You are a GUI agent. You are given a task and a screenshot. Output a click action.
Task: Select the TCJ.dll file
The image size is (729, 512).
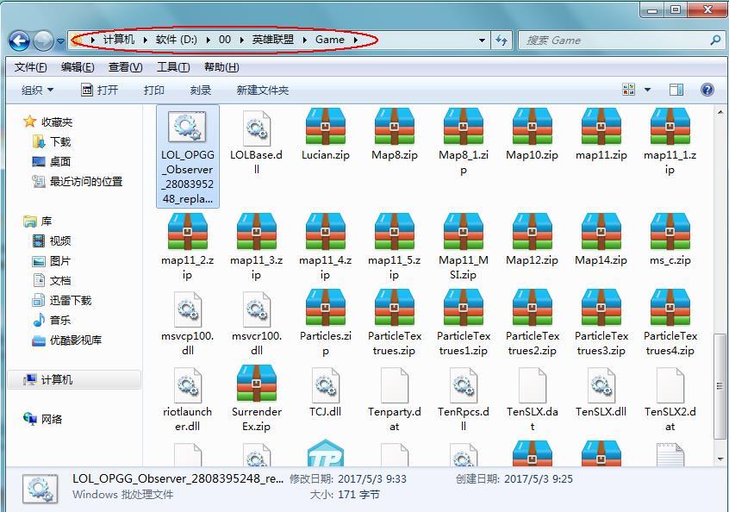[x=326, y=392]
